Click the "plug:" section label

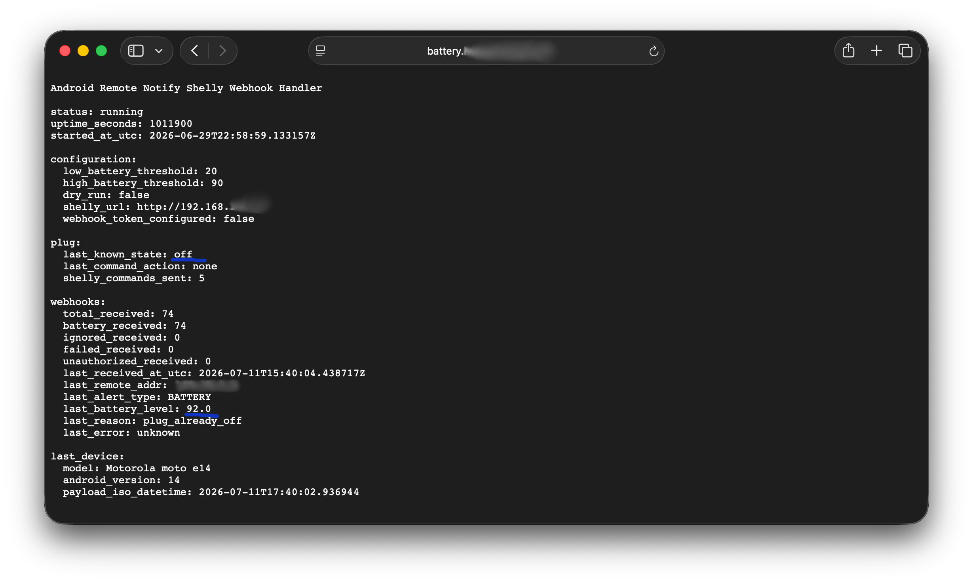pos(65,242)
